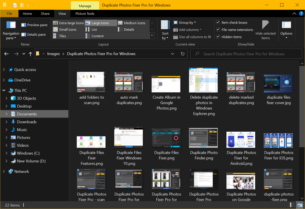This screenshot has height=209, width=305.
Task: Click the Manage contextual tab
Action: pos(85,6)
